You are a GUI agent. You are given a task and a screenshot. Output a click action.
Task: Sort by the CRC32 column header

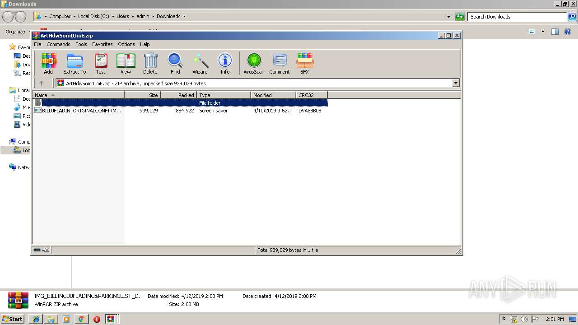[x=312, y=95]
